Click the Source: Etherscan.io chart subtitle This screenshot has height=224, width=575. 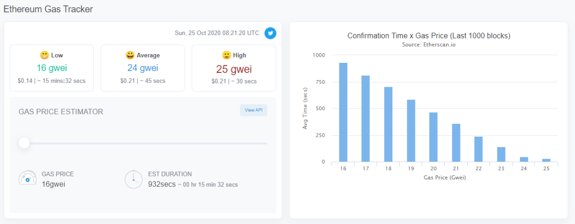428,45
